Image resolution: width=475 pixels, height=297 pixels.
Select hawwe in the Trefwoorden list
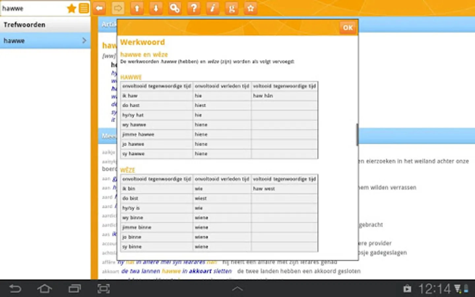[45, 41]
